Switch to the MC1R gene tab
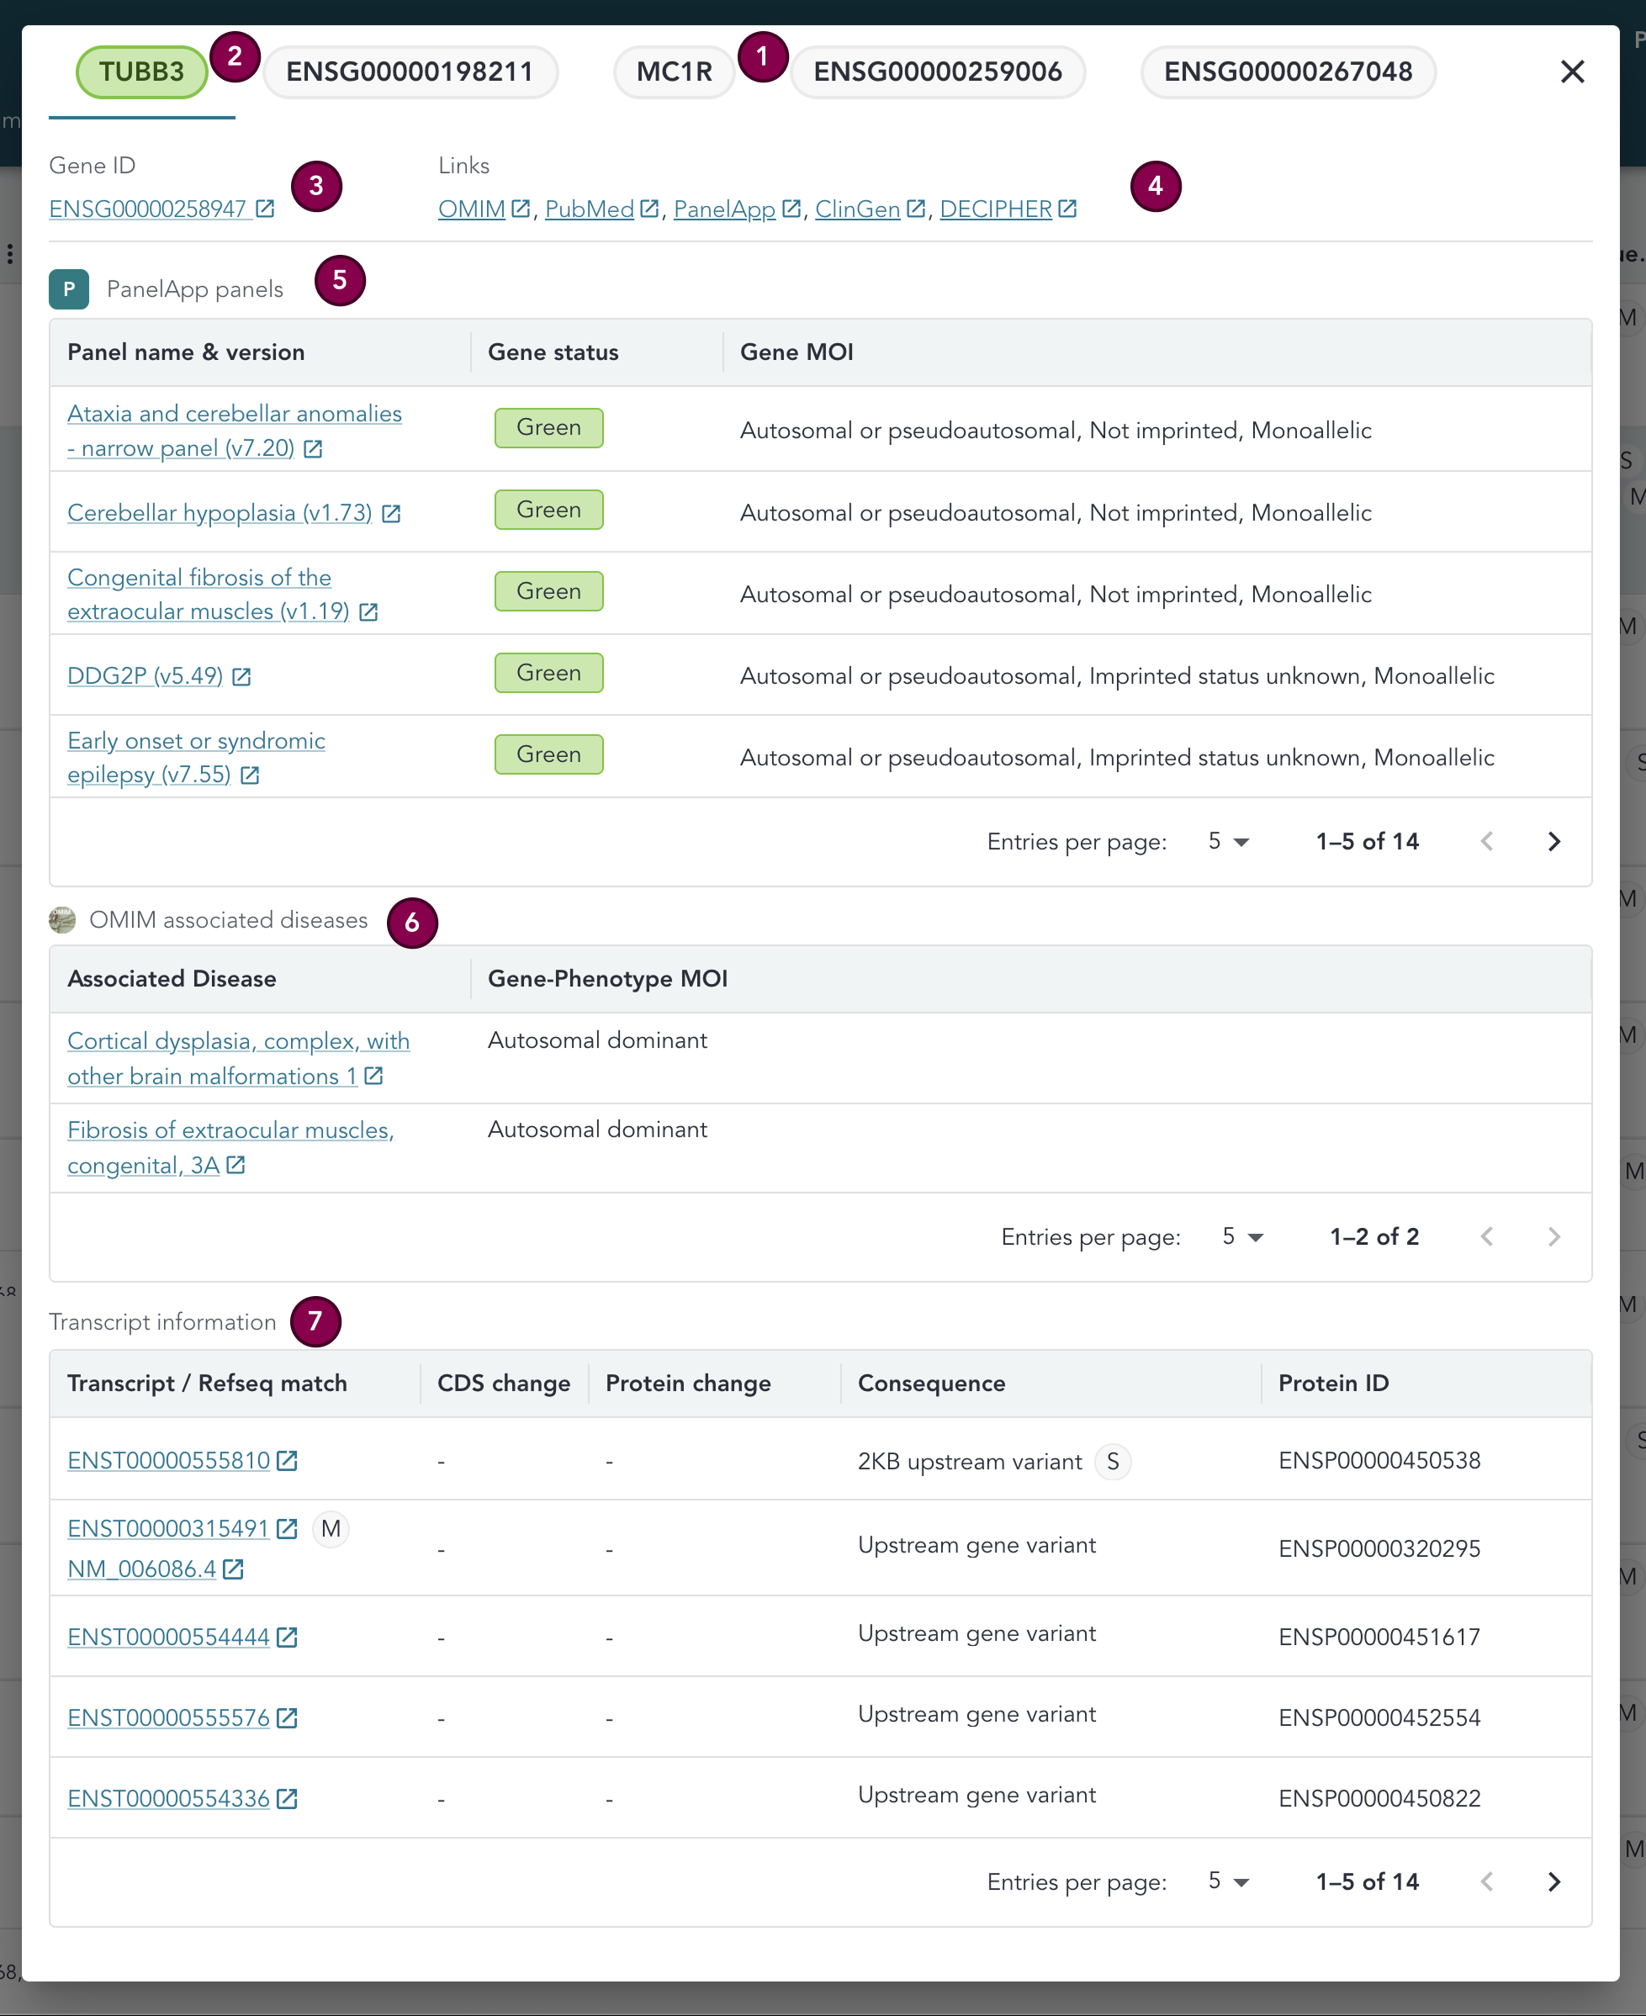The image size is (1646, 2016). point(673,72)
